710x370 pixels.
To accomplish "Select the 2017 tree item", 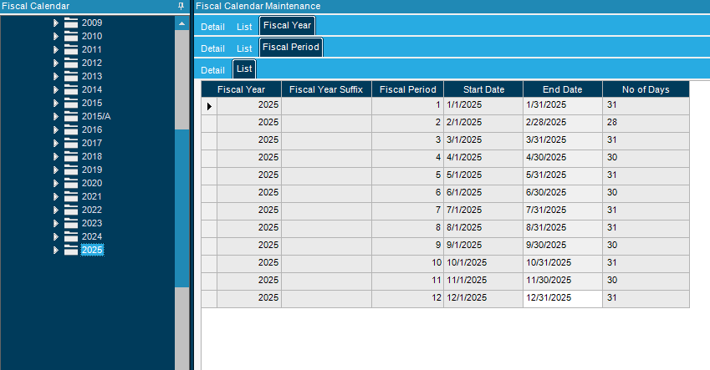I will 91,144.
